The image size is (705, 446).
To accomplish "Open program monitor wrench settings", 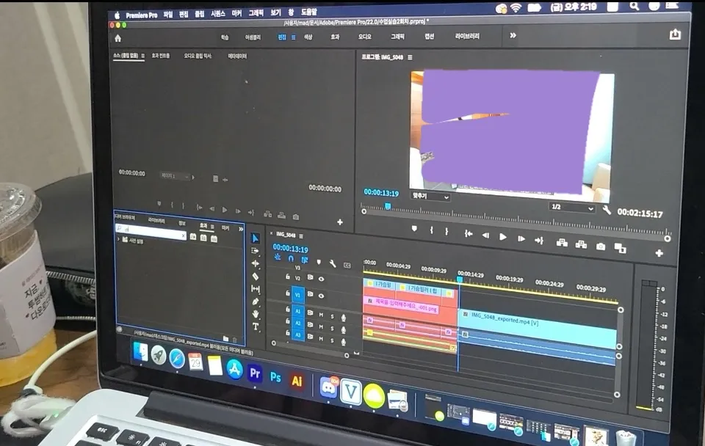I will [x=607, y=209].
